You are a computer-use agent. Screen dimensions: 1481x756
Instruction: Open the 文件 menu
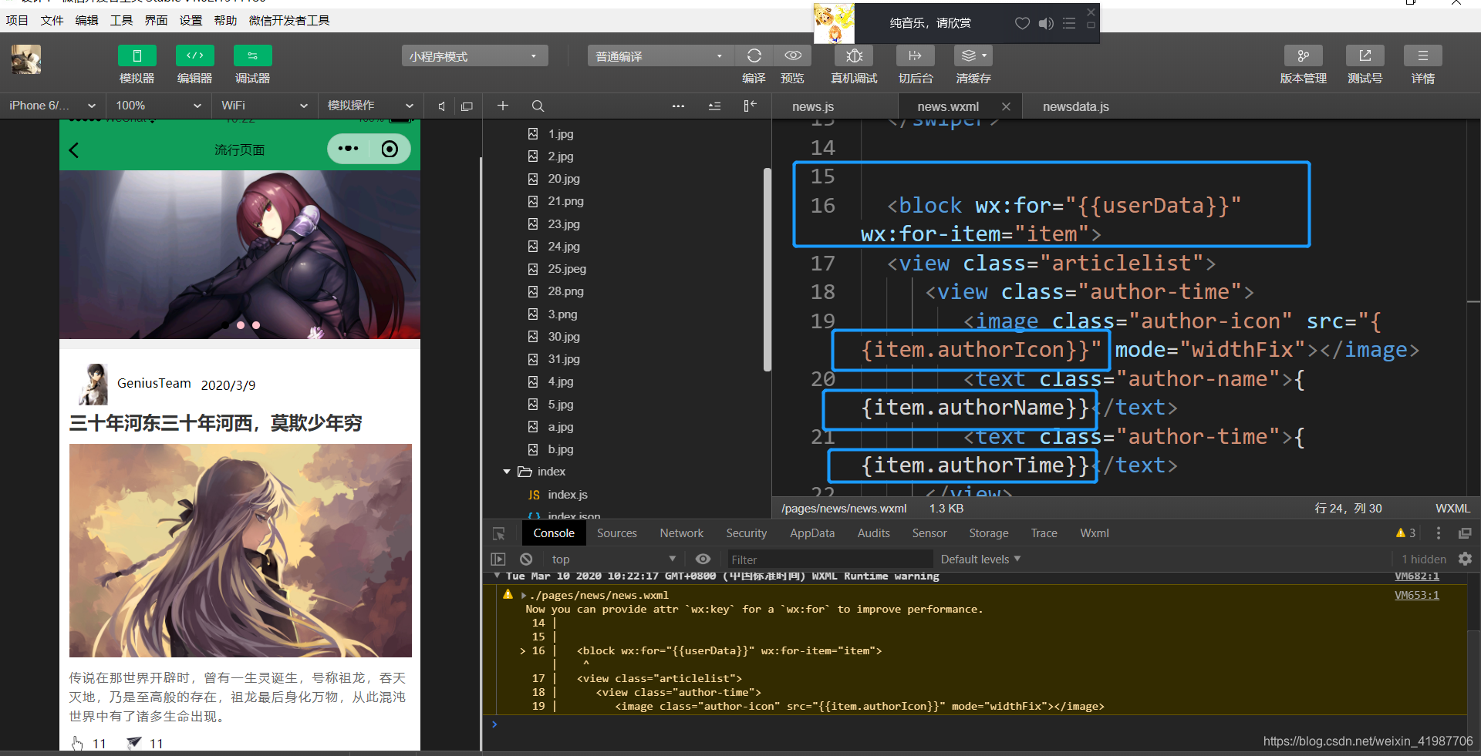[52, 21]
